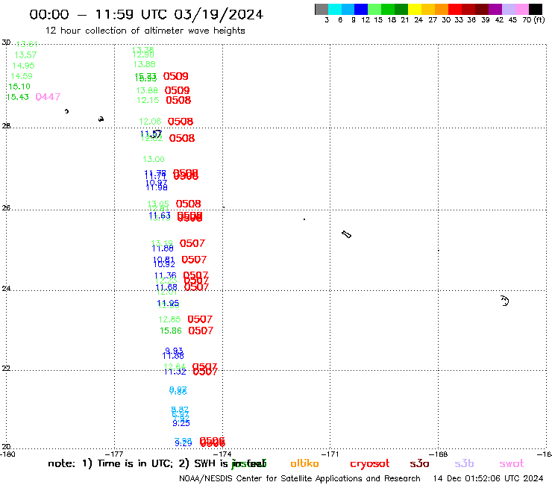This screenshot has height=485, width=552.
Task: Click the '28' latitude axis label
Action: tap(6, 125)
